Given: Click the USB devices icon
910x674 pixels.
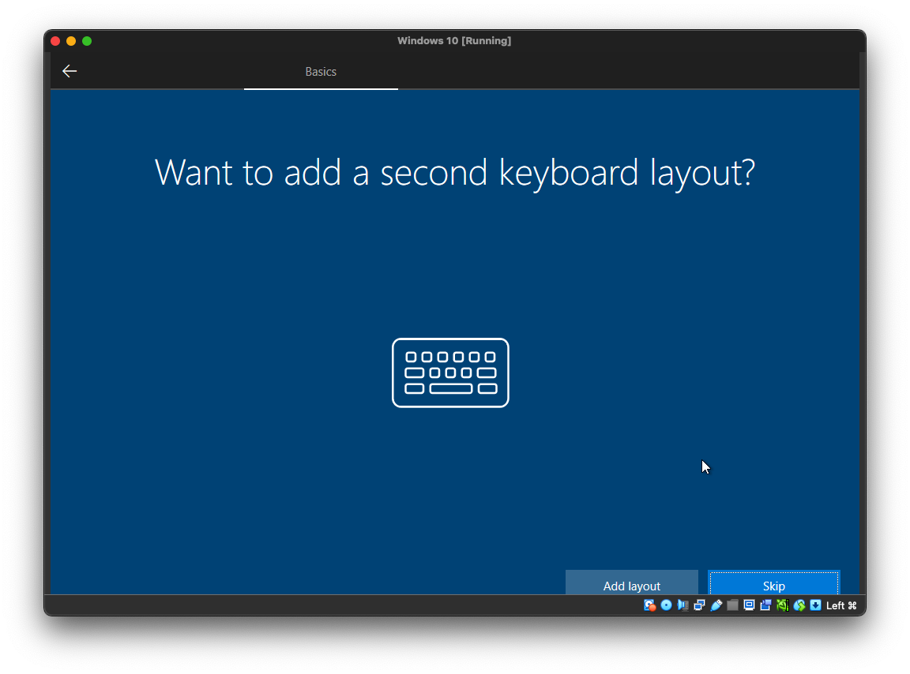Looking at the screenshot, I should tap(716, 605).
